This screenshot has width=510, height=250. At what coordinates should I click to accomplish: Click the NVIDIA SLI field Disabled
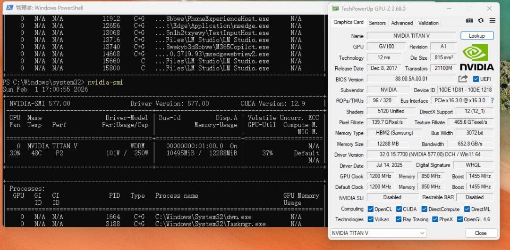click(393, 197)
